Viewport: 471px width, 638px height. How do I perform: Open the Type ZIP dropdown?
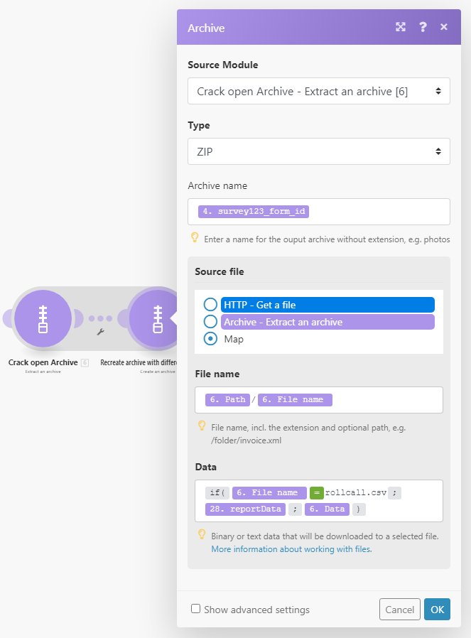pos(318,151)
